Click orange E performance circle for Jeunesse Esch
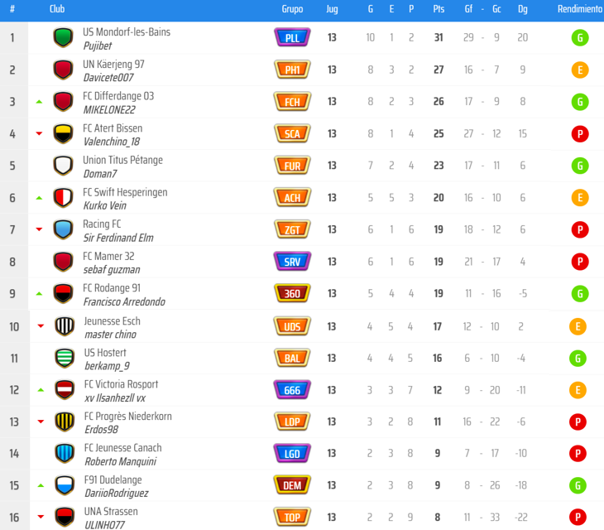This screenshot has width=604, height=530. pyautogui.click(x=580, y=326)
